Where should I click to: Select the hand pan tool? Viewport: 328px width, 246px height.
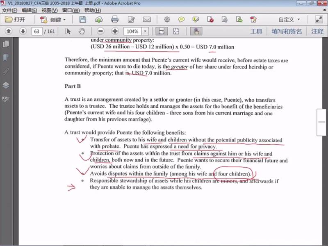click(x=82, y=31)
